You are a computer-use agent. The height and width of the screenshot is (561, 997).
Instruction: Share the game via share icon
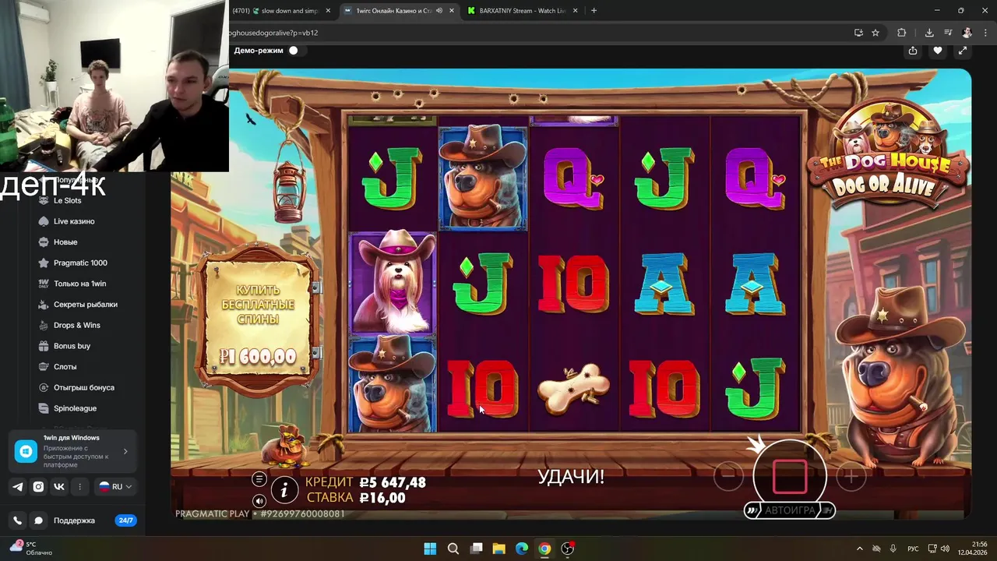click(x=913, y=51)
